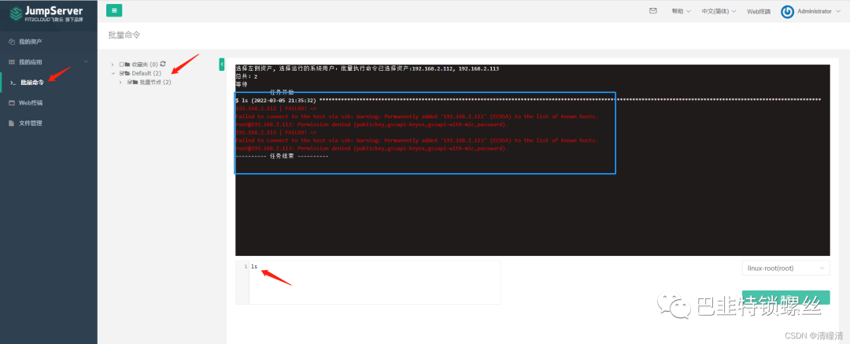The height and width of the screenshot is (344, 850).
Task: Click the 我的资产 sidebar icon
Action: tap(11, 42)
